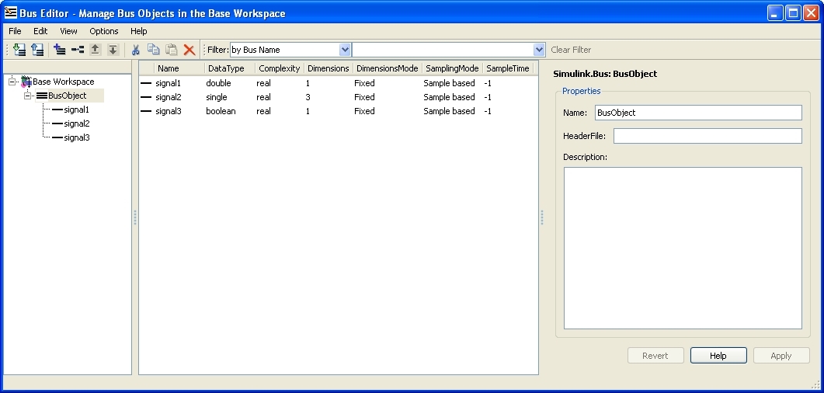Select the BusObject tree label
The image size is (824, 393).
[68, 96]
